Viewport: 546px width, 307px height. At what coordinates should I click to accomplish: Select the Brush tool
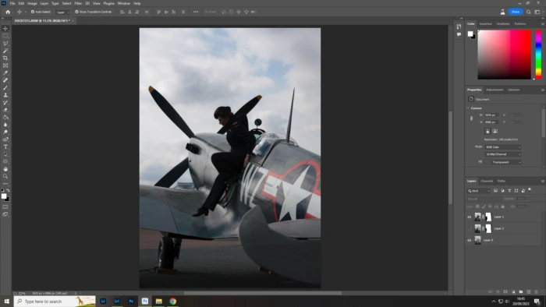5,87
